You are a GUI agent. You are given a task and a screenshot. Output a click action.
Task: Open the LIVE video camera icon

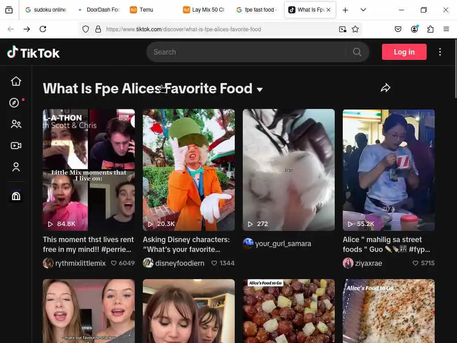point(16,146)
